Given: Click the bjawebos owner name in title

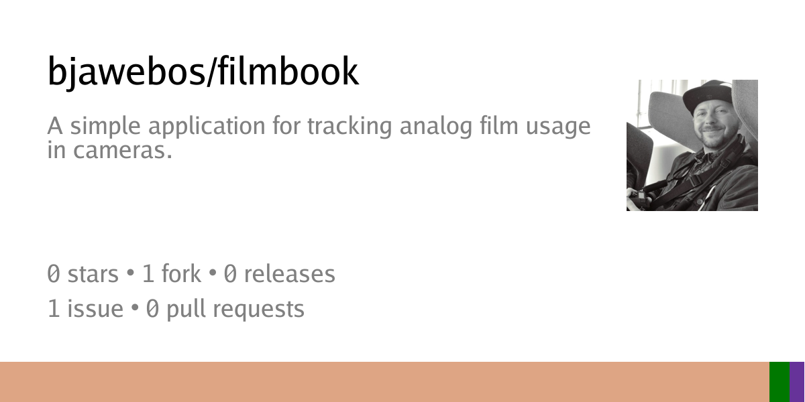Looking at the screenshot, I should pos(123,72).
